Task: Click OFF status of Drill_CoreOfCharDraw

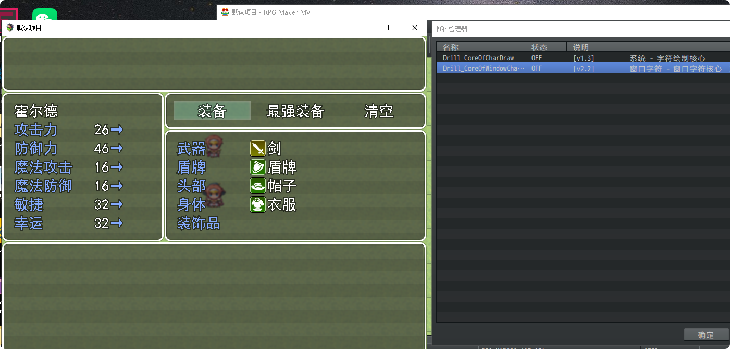Action: [x=537, y=58]
